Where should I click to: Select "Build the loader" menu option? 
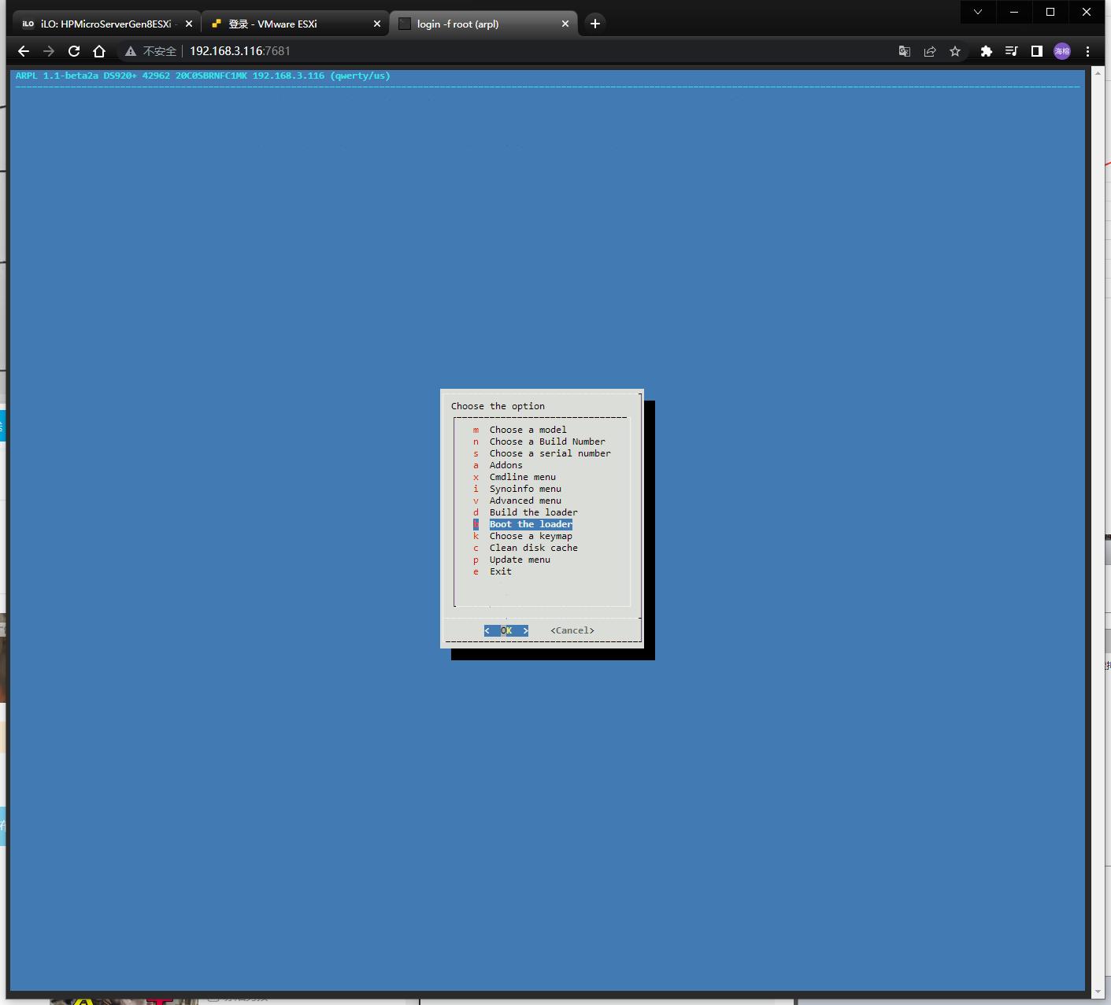pos(533,512)
